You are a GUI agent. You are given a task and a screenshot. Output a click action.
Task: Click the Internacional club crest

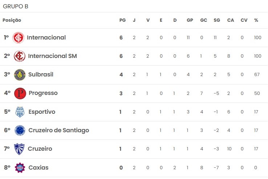tap(18, 38)
